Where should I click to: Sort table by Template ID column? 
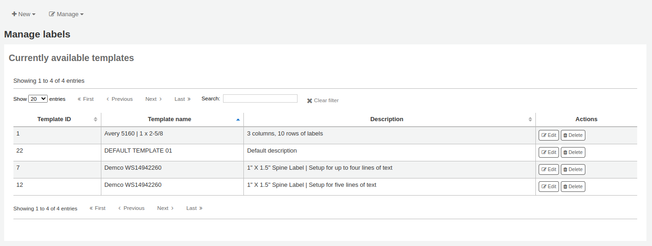(x=54, y=119)
